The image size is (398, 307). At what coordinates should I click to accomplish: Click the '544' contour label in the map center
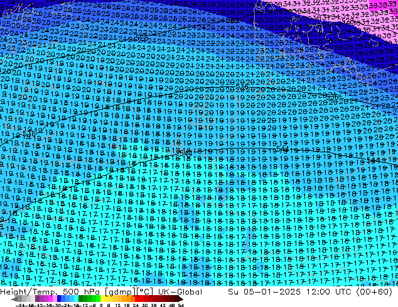pyautogui.click(x=186, y=153)
